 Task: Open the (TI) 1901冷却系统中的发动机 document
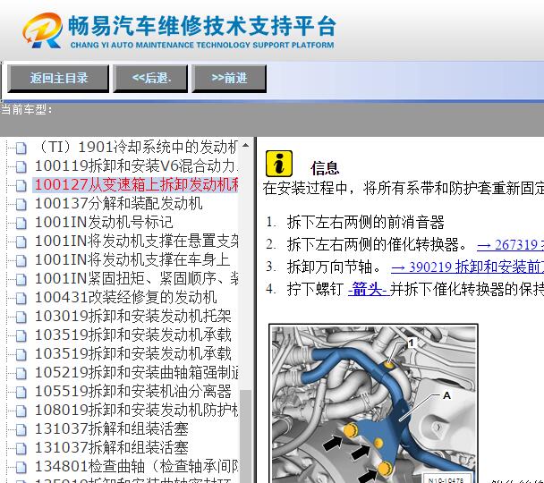tap(137, 147)
